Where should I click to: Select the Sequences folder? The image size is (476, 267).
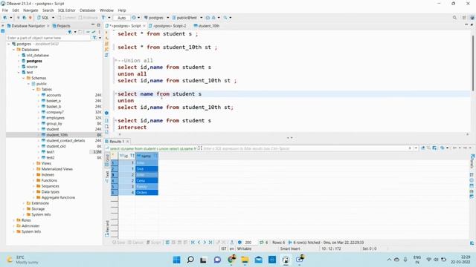click(48, 186)
